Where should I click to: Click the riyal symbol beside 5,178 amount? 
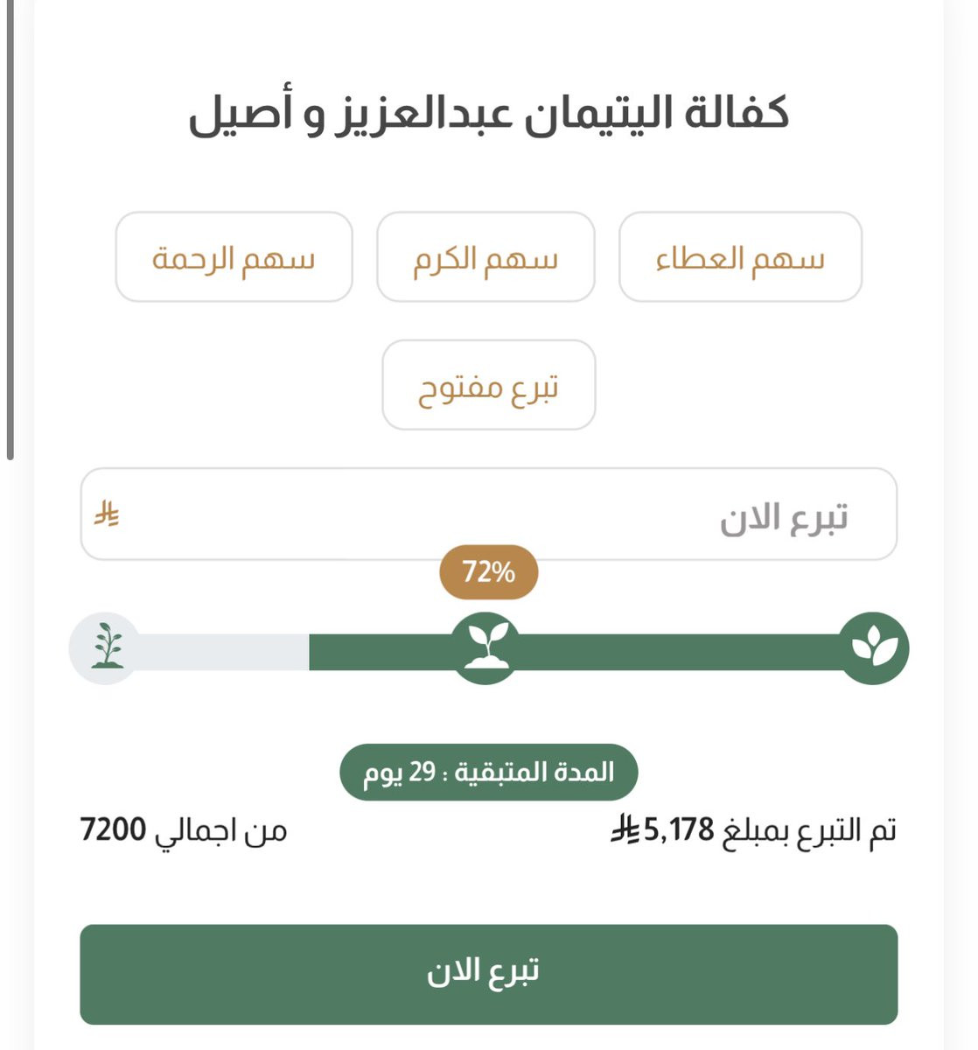click(x=626, y=829)
